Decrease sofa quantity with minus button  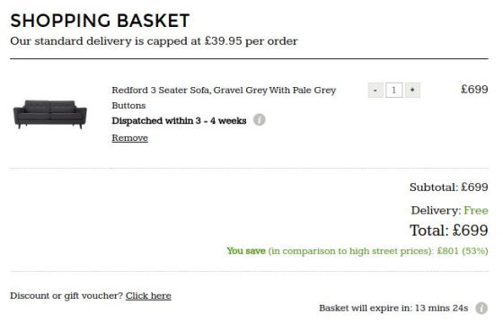(x=375, y=91)
